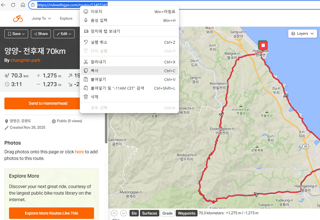Image resolution: width=320 pixels, height=220 pixels.
Task: Click the down arrow circle in elevation bar
Action: tap(124, 213)
